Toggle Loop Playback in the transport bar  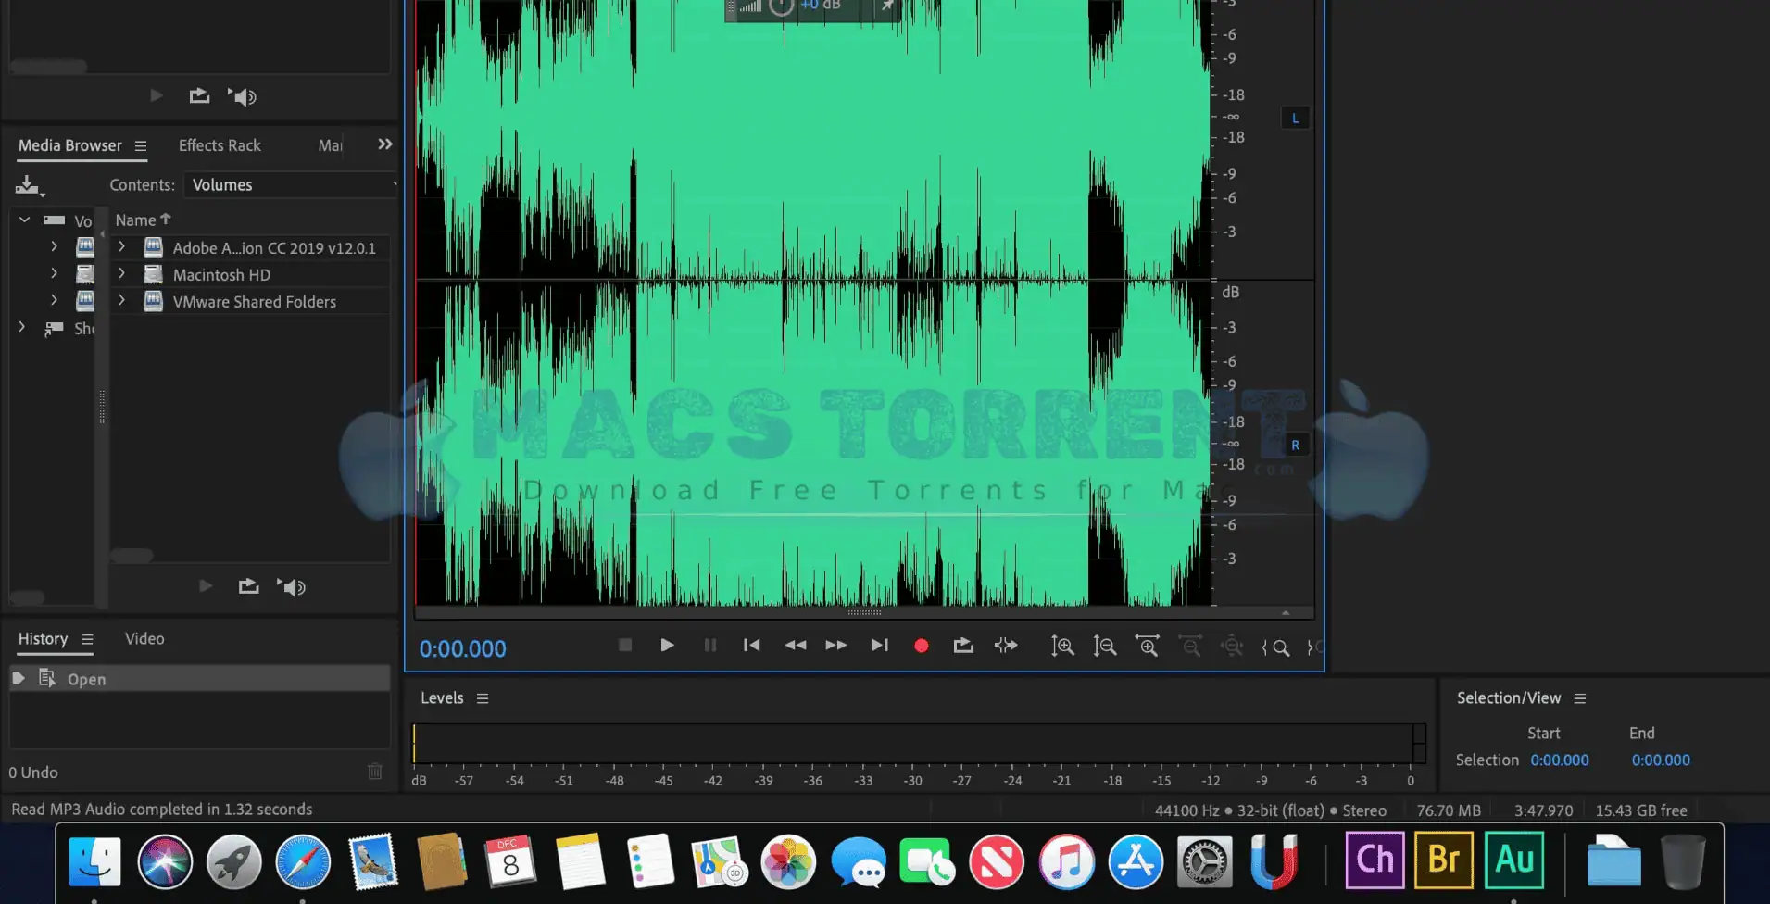(963, 645)
